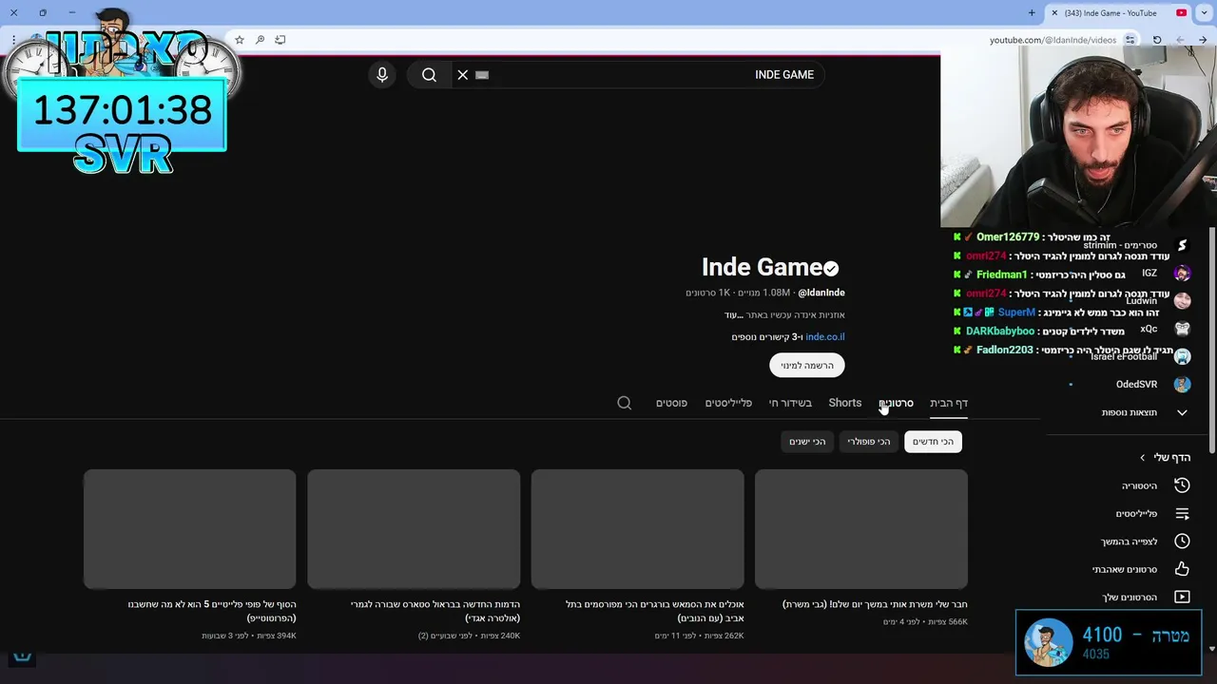Open היסטוריה via its clock-arrow icon
The height and width of the screenshot is (684, 1217).
tap(1182, 485)
